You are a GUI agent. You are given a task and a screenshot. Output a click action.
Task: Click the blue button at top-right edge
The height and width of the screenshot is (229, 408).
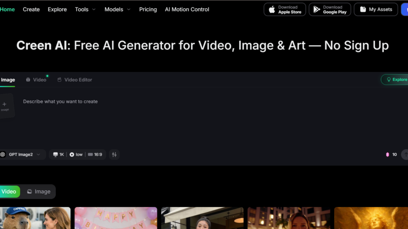click(x=405, y=9)
